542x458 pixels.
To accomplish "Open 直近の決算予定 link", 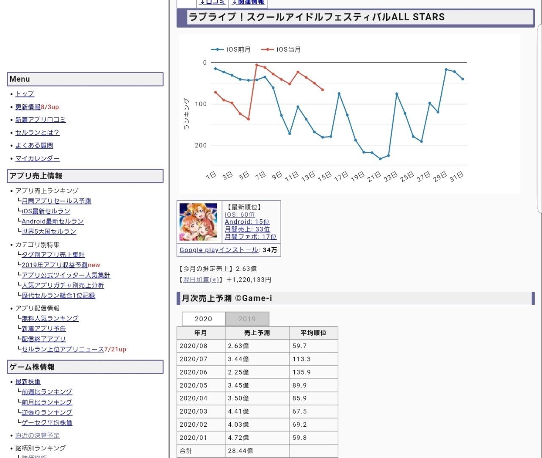I will pyautogui.click(x=37, y=436).
